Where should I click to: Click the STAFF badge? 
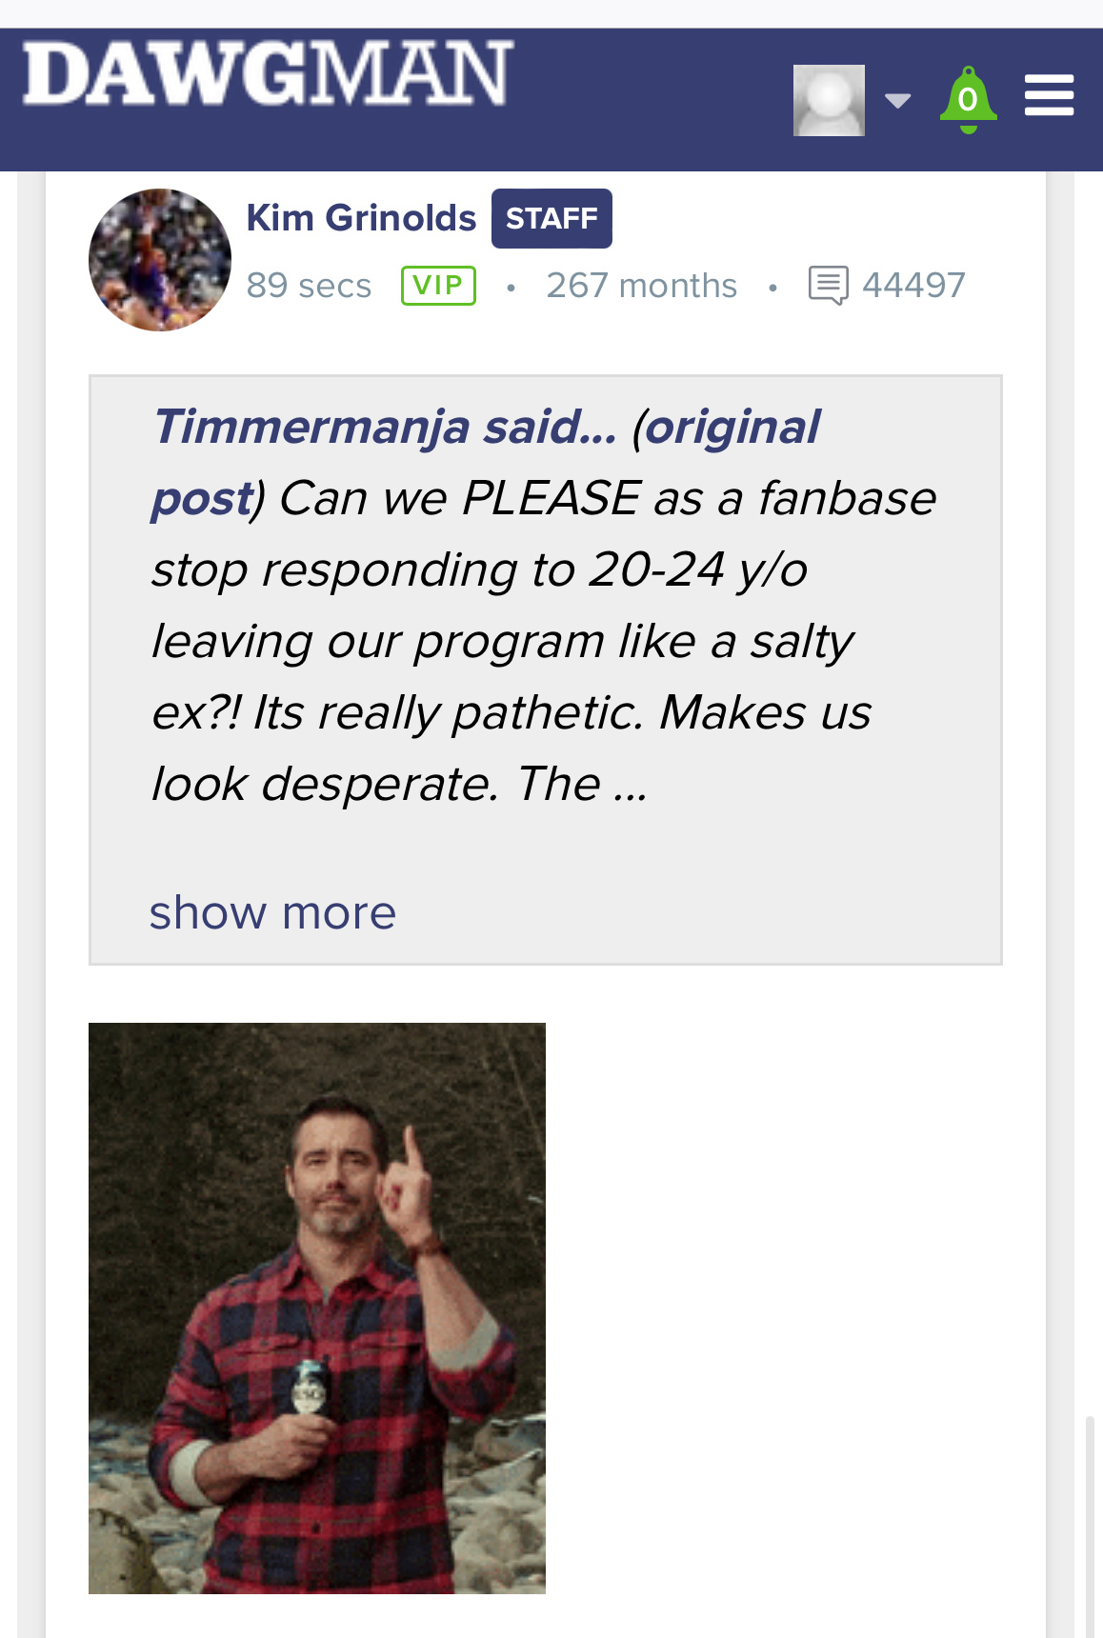click(551, 219)
